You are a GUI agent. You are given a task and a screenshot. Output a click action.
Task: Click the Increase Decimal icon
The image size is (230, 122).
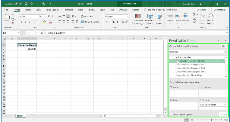122,22
